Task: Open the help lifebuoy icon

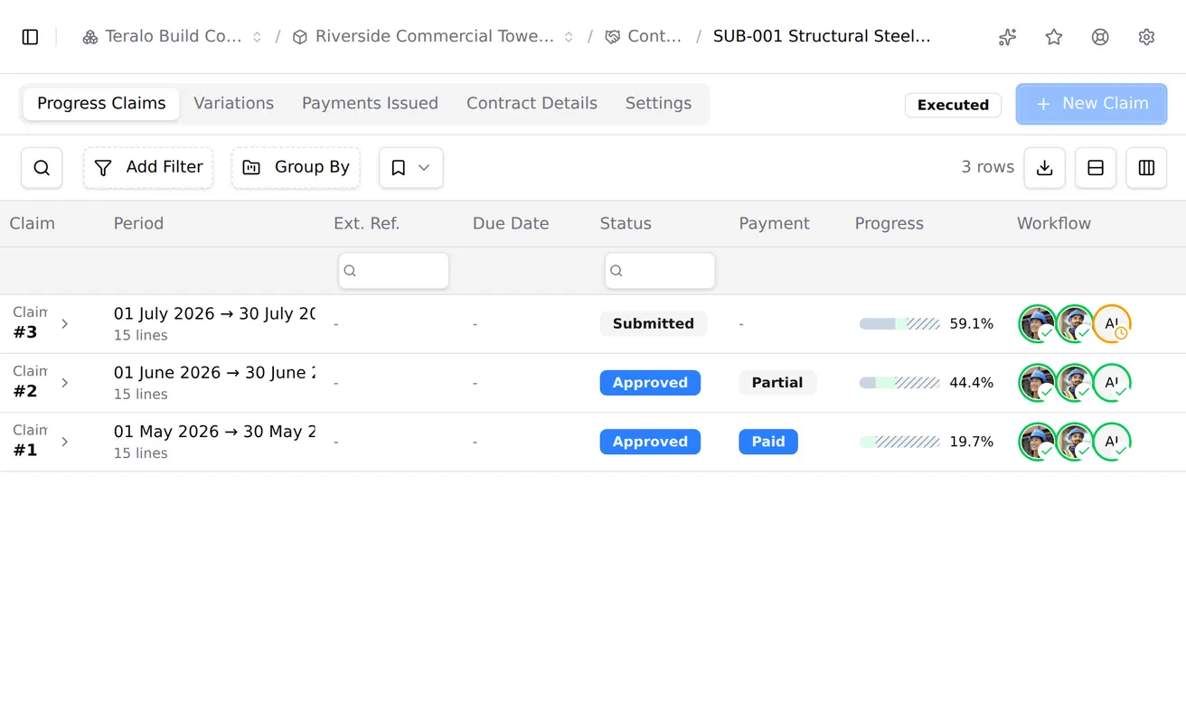Action: tap(1100, 37)
